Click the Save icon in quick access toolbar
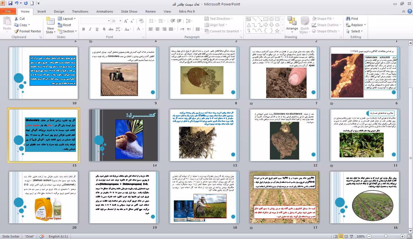 [x=10, y=4]
